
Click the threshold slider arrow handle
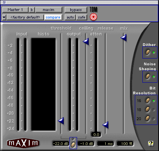point(61,121)
